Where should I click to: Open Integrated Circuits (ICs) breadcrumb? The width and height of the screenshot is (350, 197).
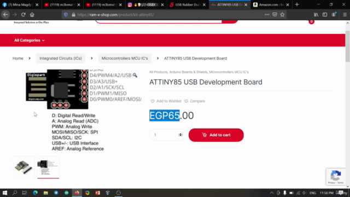(x=61, y=59)
